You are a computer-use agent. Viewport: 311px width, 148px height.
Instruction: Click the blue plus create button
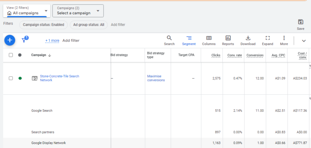[10, 40]
